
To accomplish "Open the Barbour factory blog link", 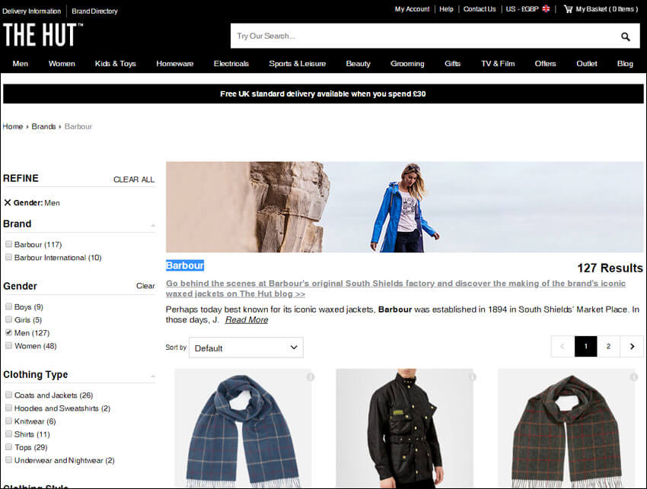I will pyautogui.click(x=396, y=288).
